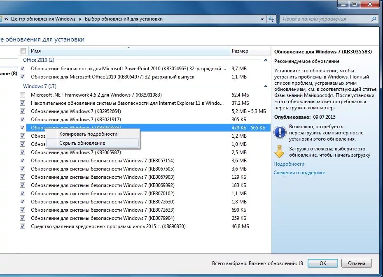
Task: Choose Копировать подробности from context menu
Action: point(92,134)
